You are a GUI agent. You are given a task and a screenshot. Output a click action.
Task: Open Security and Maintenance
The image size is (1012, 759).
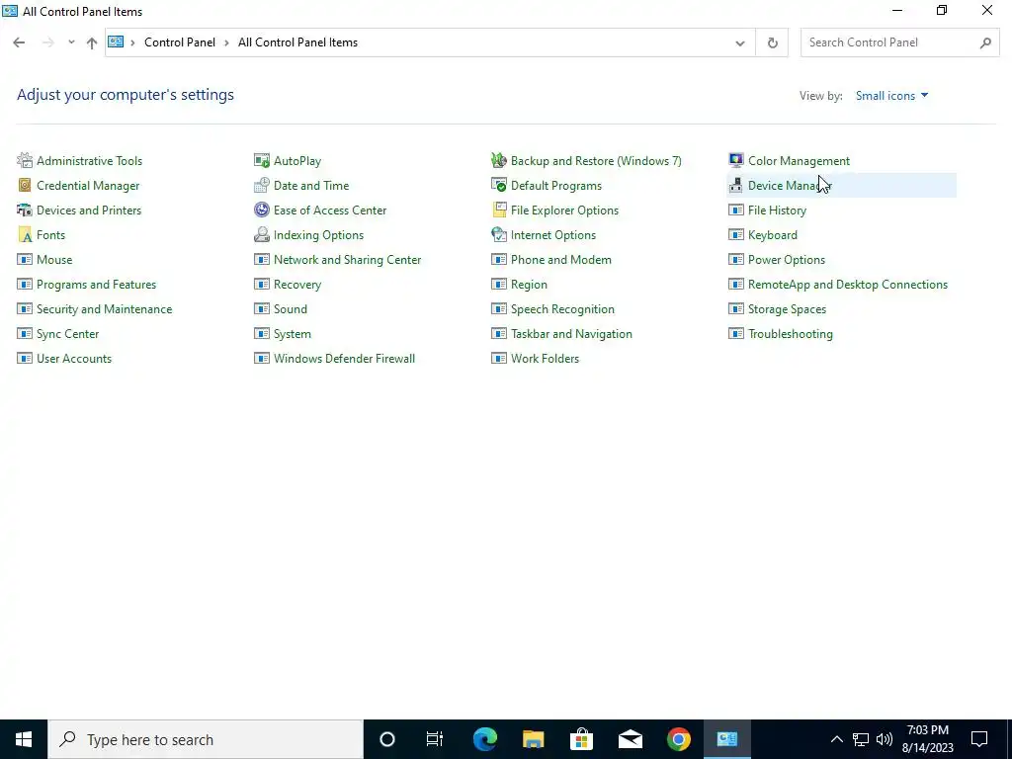click(104, 308)
